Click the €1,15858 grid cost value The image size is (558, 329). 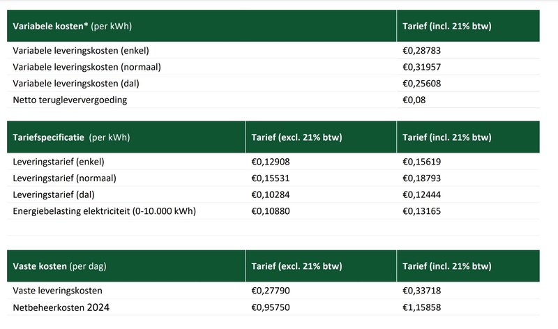click(x=422, y=307)
